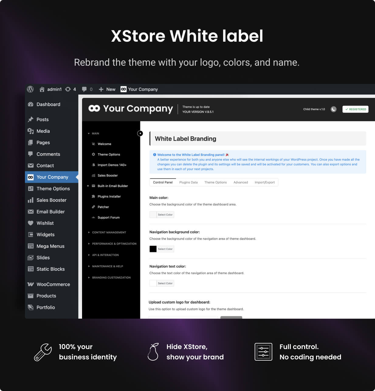Screen dimensions: 375x391
Task: Switch to the Plugins Data tab
Action: 188,182
